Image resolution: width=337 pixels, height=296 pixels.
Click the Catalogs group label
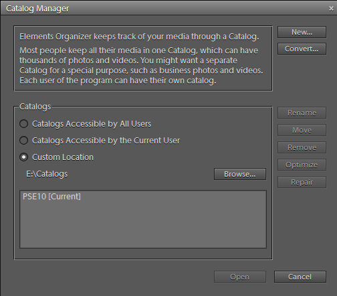35,107
